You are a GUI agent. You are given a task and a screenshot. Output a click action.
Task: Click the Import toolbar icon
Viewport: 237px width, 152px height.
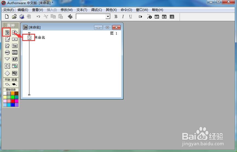pos(29,16)
